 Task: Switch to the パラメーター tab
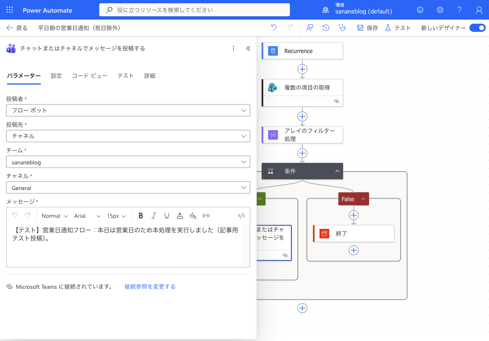[24, 76]
